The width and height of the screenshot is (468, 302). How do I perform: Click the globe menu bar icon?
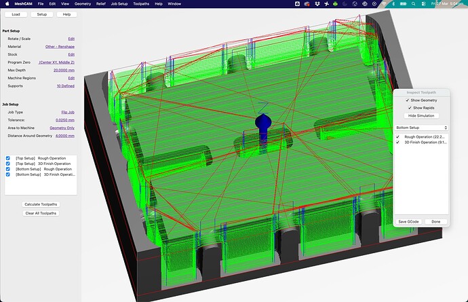pos(355,4)
